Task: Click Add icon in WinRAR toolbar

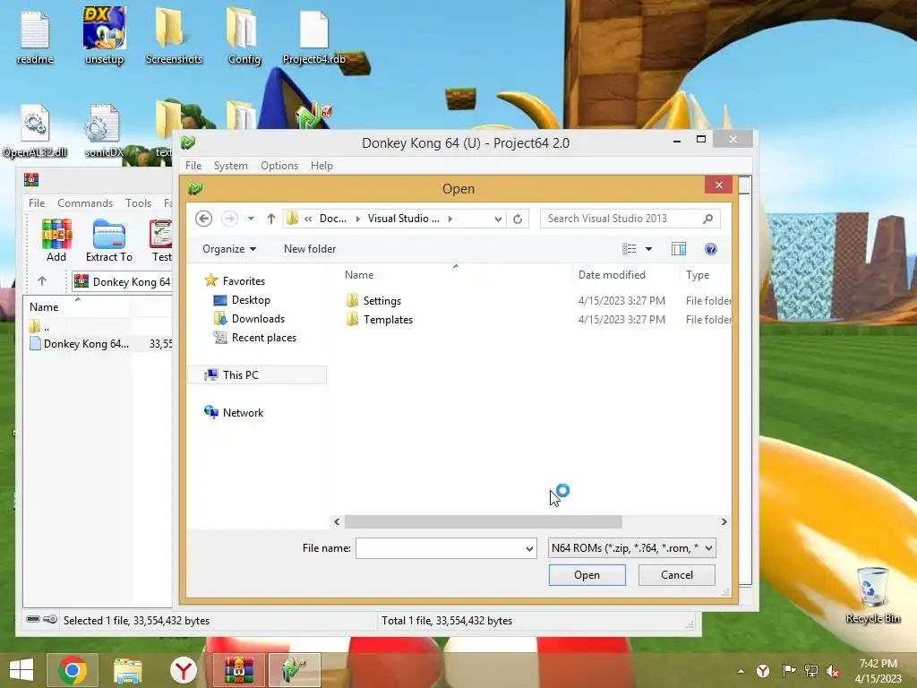Action: click(x=56, y=240)
